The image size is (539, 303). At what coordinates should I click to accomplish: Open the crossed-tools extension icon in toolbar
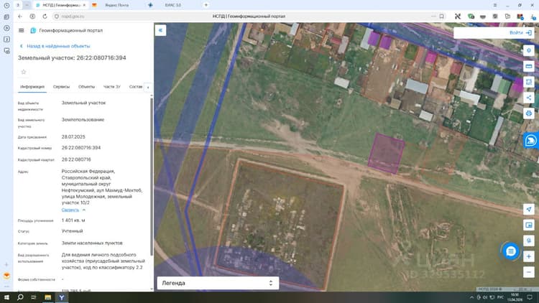click(458, 16)
